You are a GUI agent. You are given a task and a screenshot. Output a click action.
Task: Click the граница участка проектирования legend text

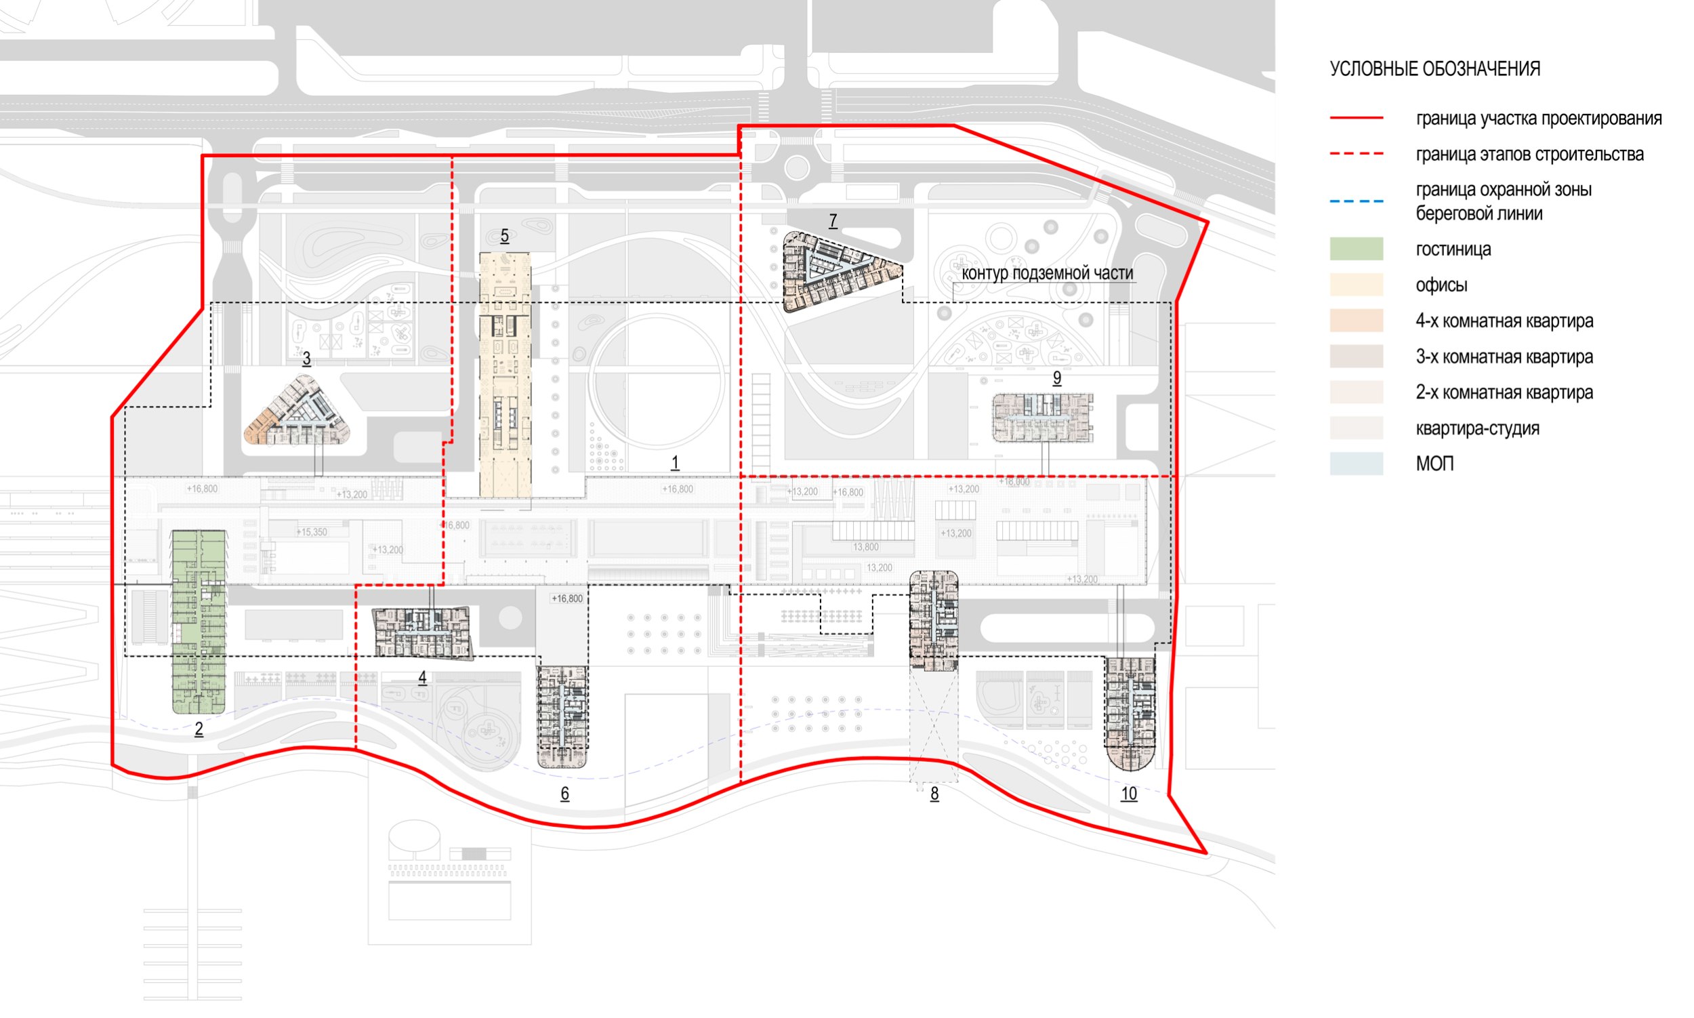pyautogui.click(x=1538, y=119)
